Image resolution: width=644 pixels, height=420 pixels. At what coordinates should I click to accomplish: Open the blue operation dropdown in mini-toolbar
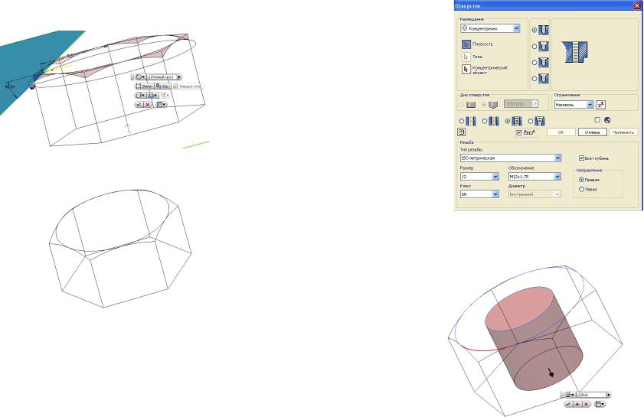(153, 95)
